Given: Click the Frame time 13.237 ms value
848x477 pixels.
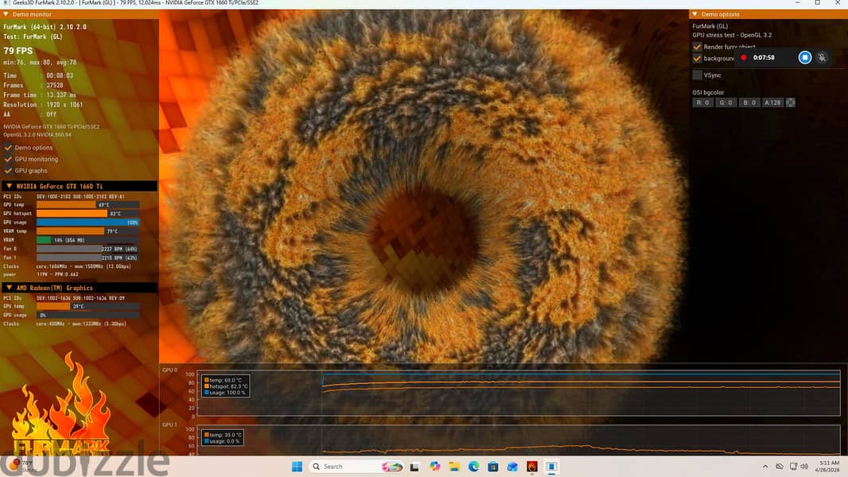Looking at the screenshot, I should [61, 95].
